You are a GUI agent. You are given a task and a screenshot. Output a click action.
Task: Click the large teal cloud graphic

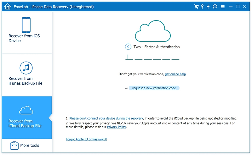tap(153, 31)
